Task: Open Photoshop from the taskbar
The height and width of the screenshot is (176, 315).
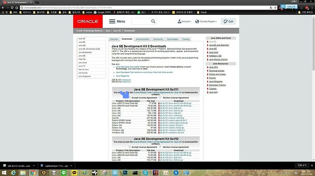Action: pos(125,173)
